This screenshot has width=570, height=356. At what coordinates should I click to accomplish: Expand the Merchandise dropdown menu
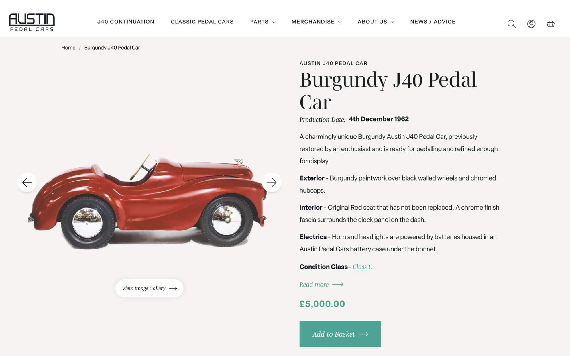point(316,22)
